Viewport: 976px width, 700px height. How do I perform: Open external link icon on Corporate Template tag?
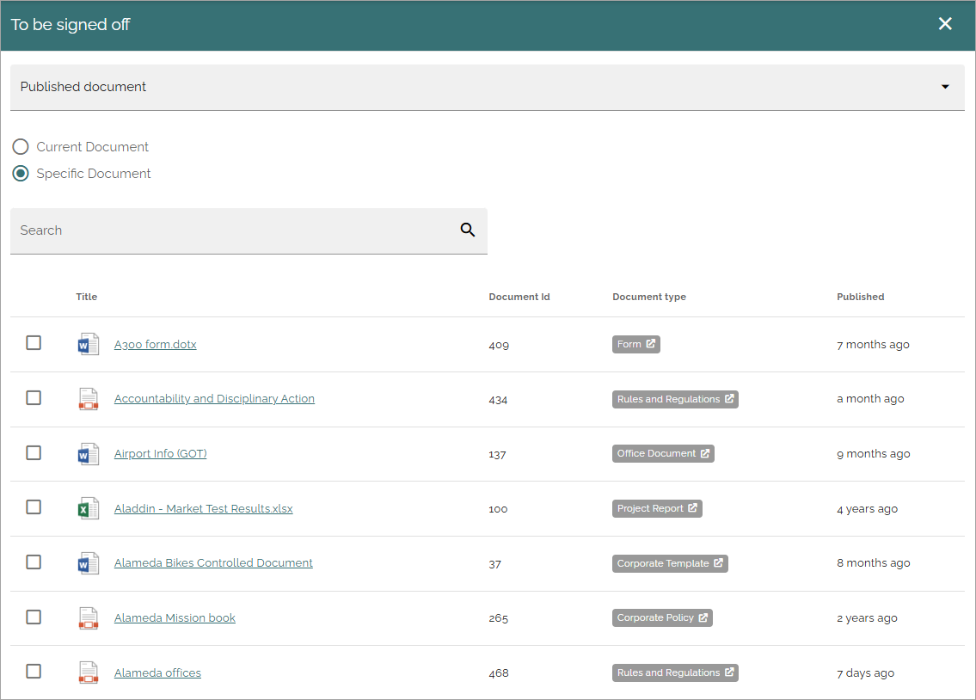tap(718, 562)
